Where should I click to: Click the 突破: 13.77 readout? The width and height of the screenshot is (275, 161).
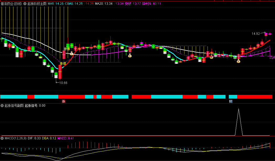133,4
